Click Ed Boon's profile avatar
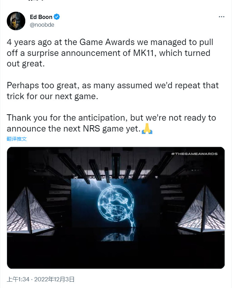Viewport: 239px width, 288px height. [x=16, y=21]
